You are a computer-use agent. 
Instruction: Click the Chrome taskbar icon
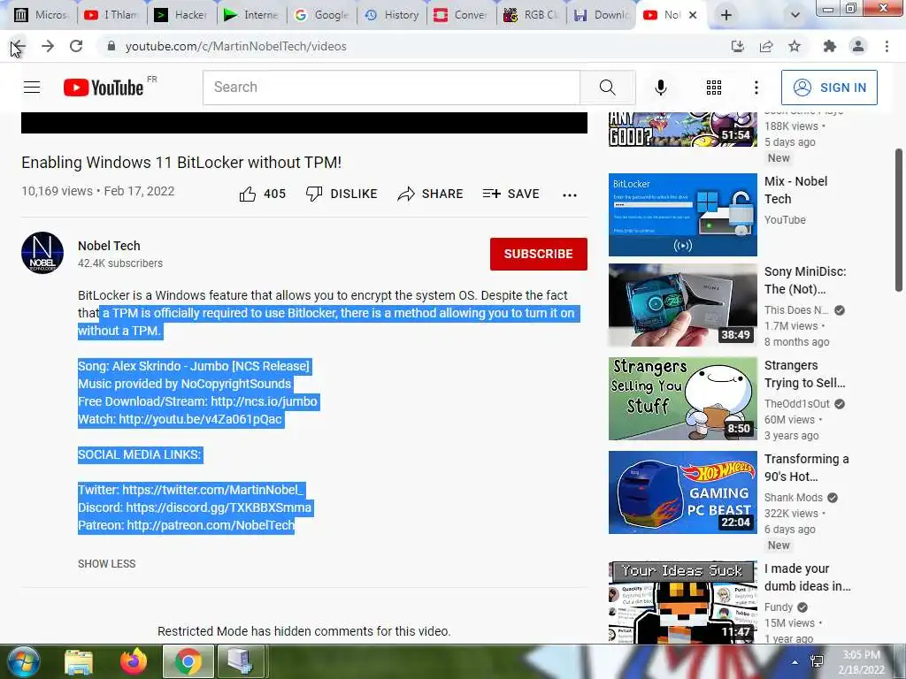(188, 661)
